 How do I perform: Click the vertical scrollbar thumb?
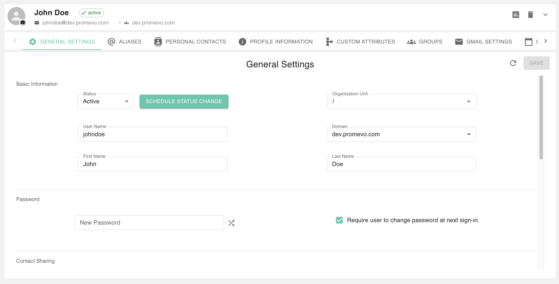(541, 118)
